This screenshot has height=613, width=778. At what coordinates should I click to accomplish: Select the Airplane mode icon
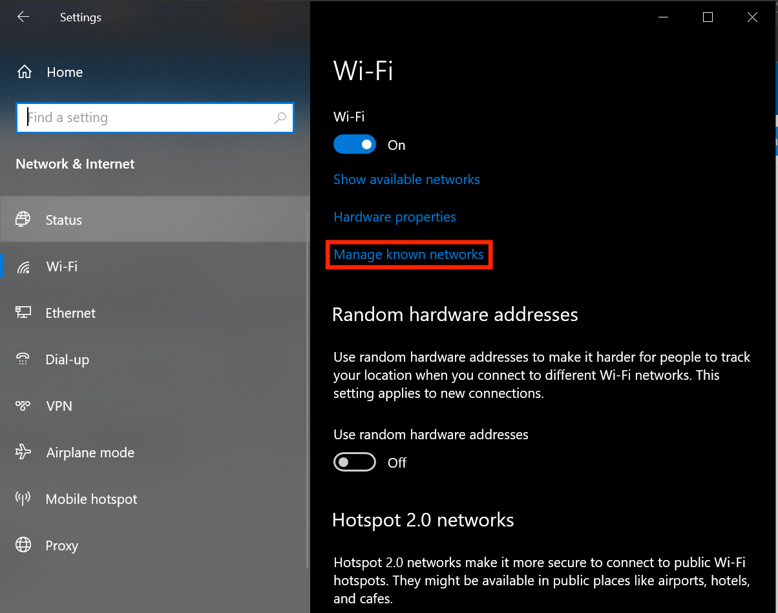pos(23,452)
